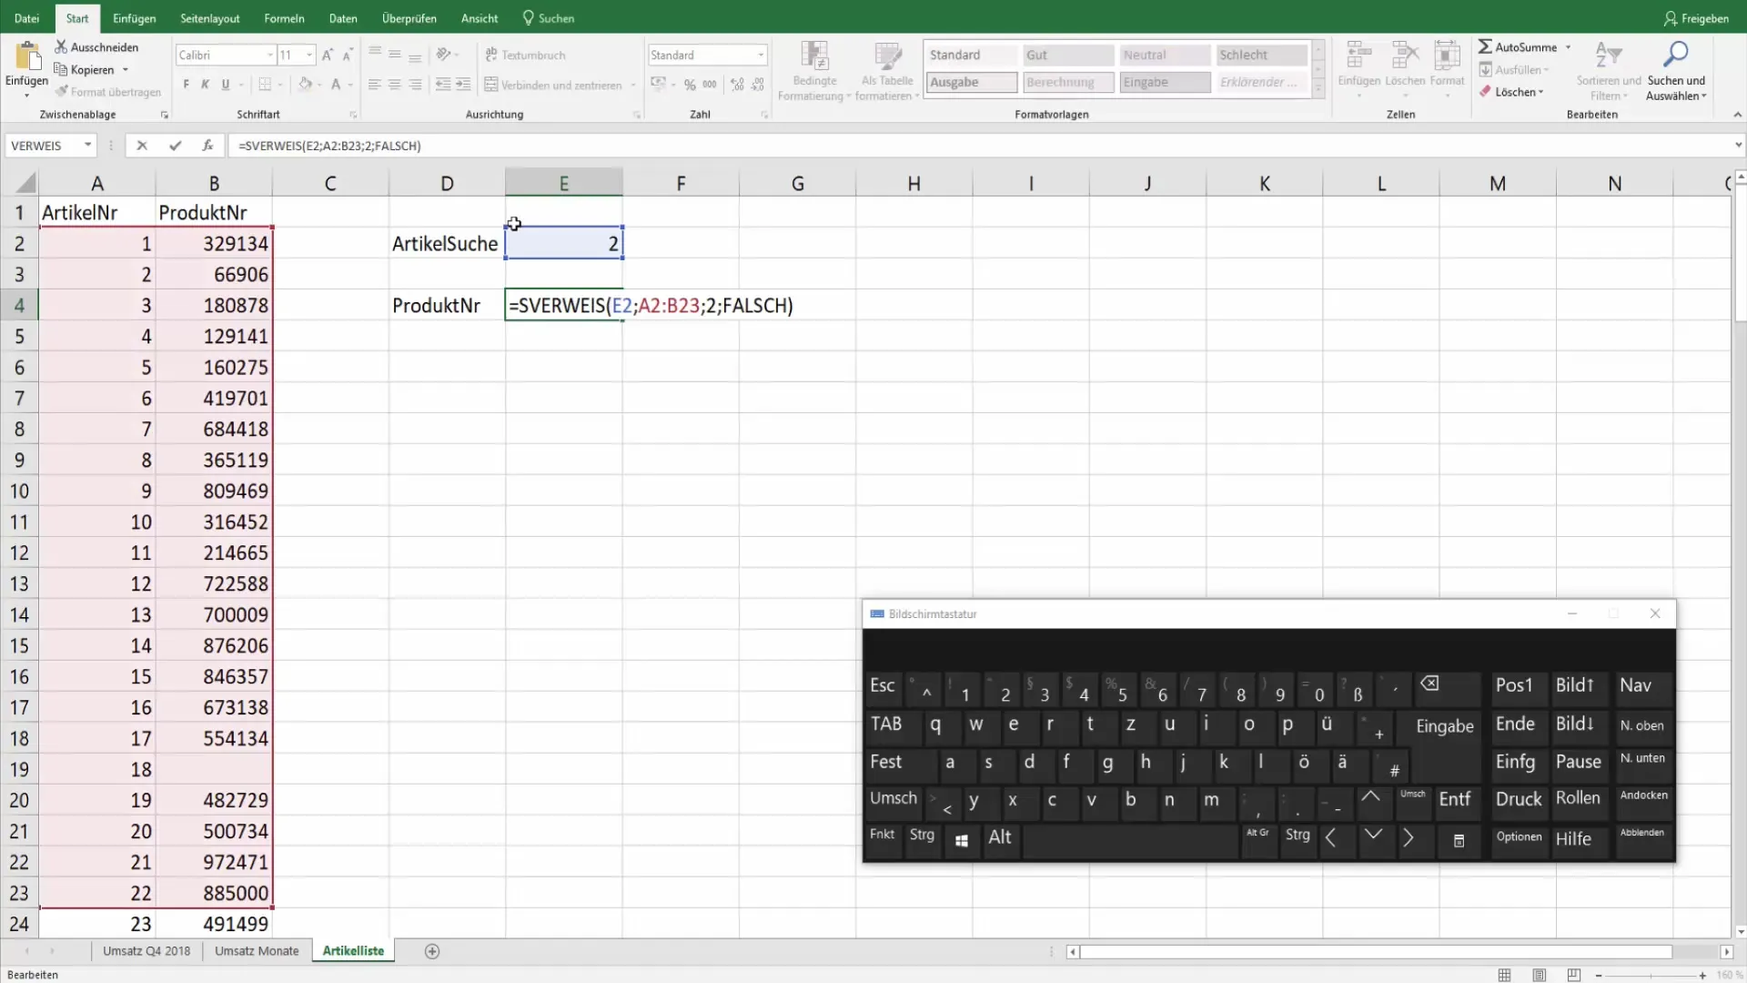Apply the Gut cell style
The image size is (1747, 983).
pyautogui.click(x=1068, y=55)
